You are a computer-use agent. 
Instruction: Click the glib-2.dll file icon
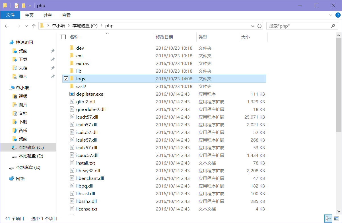72,102
